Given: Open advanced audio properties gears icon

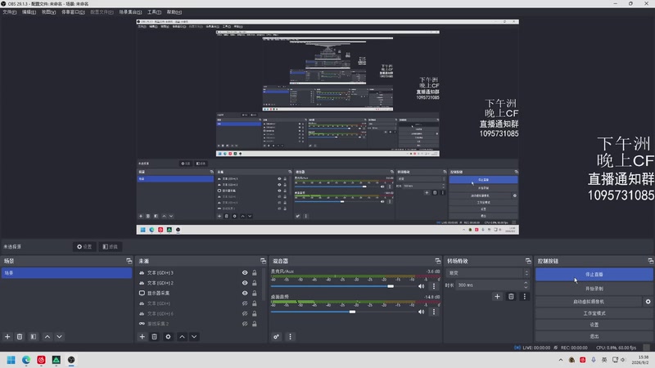Looking at the screenshot, I should [x=277, y=337].
